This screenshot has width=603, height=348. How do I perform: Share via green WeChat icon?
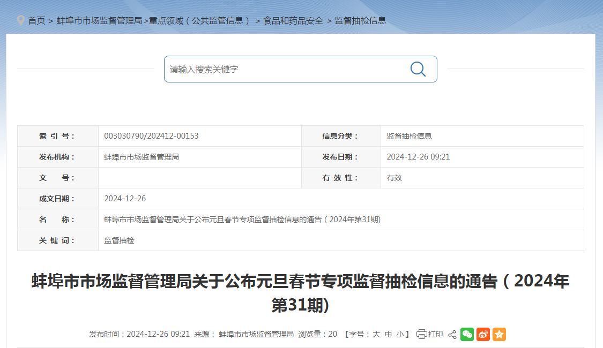coord(467,334)
